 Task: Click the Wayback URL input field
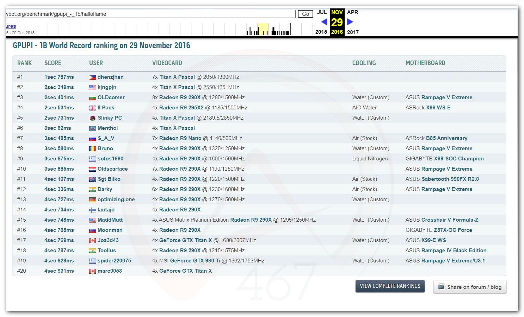pyautogui.click(x=151, y=14)
